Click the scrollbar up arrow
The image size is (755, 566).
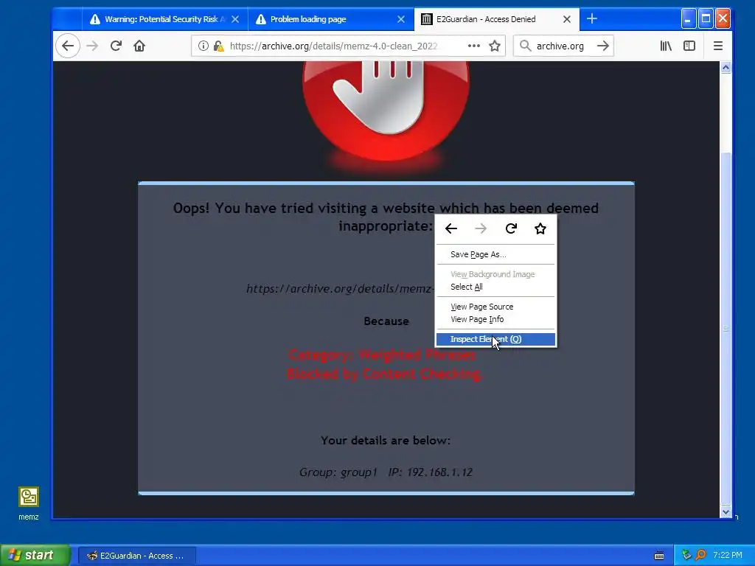point(726,67)
